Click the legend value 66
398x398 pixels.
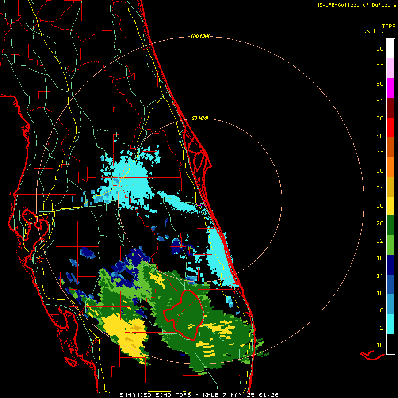point(380,49)
